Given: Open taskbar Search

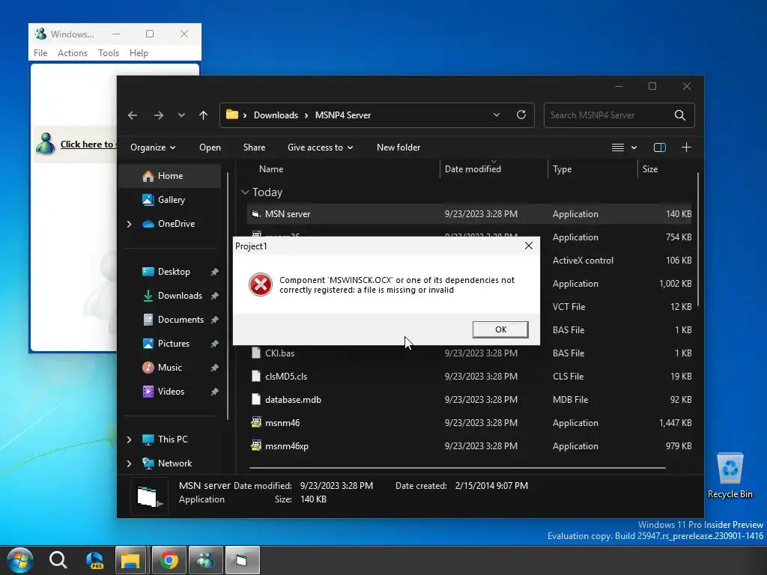Looking at the screenshot, I should [x=58, y=560].
